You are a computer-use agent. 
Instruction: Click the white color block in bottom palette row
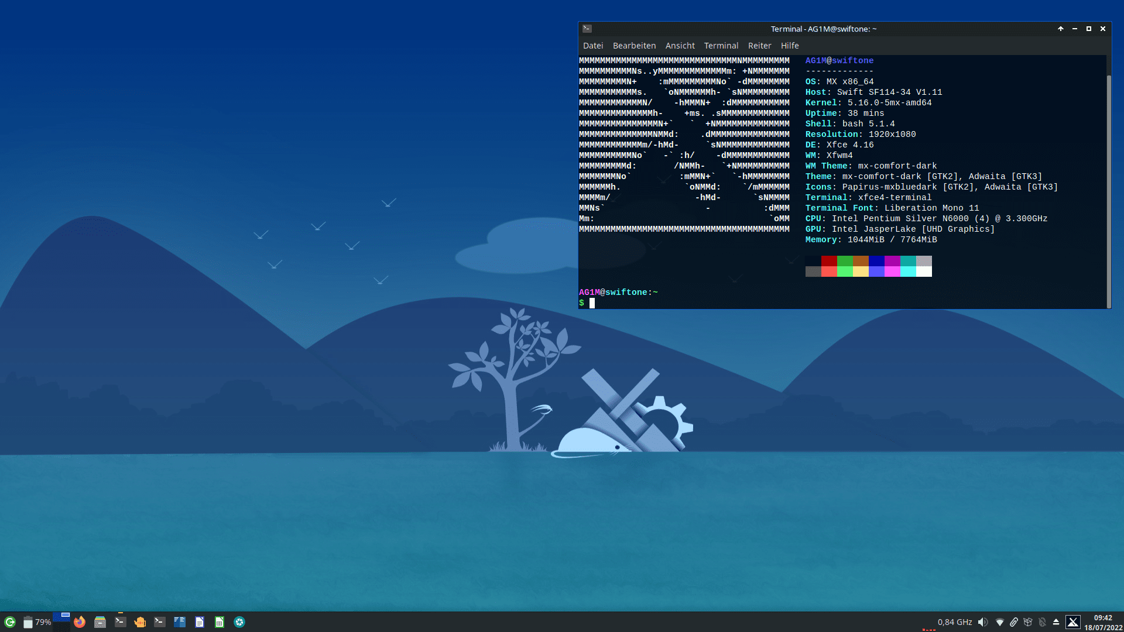[924, 272]
